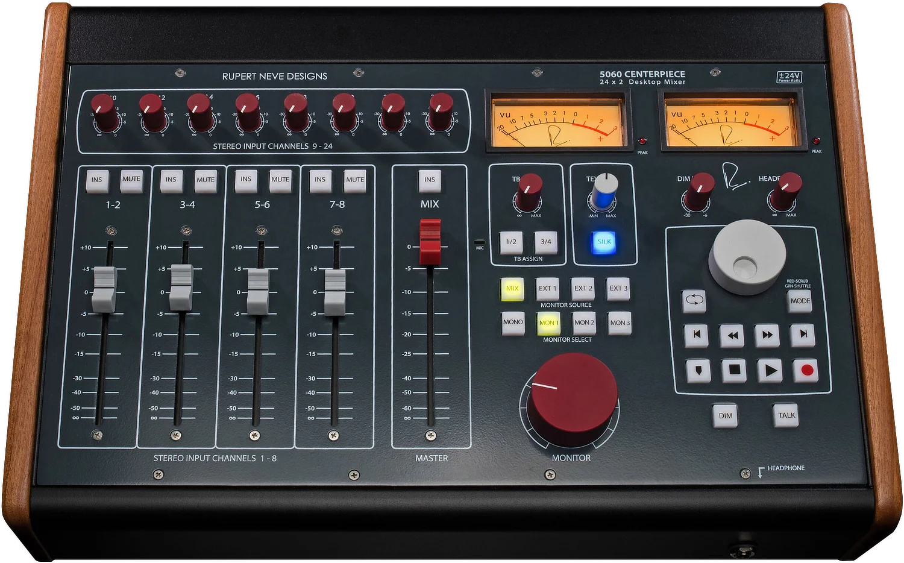Click the channel 1-2 fader cap

104,289
